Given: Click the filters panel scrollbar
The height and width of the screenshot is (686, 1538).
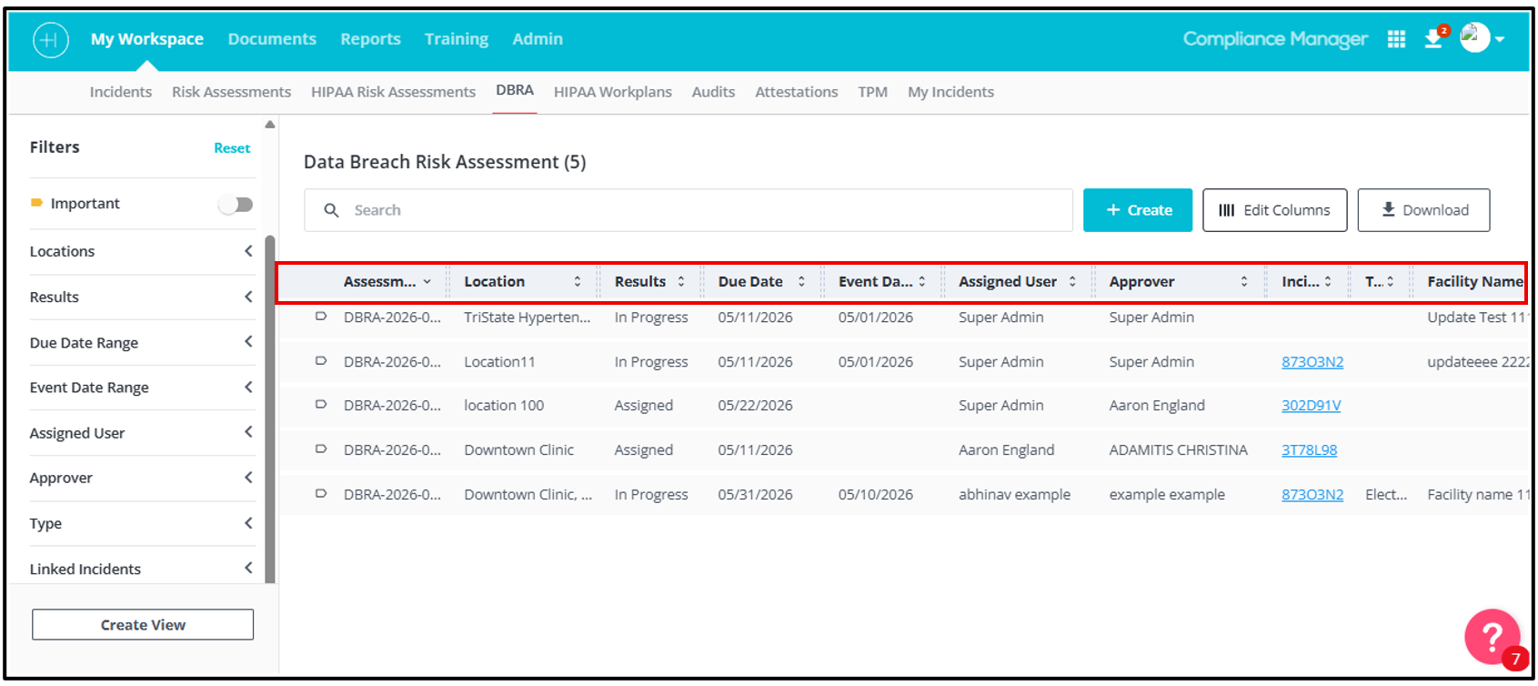Looking at the screenshot, I should 269,409.
